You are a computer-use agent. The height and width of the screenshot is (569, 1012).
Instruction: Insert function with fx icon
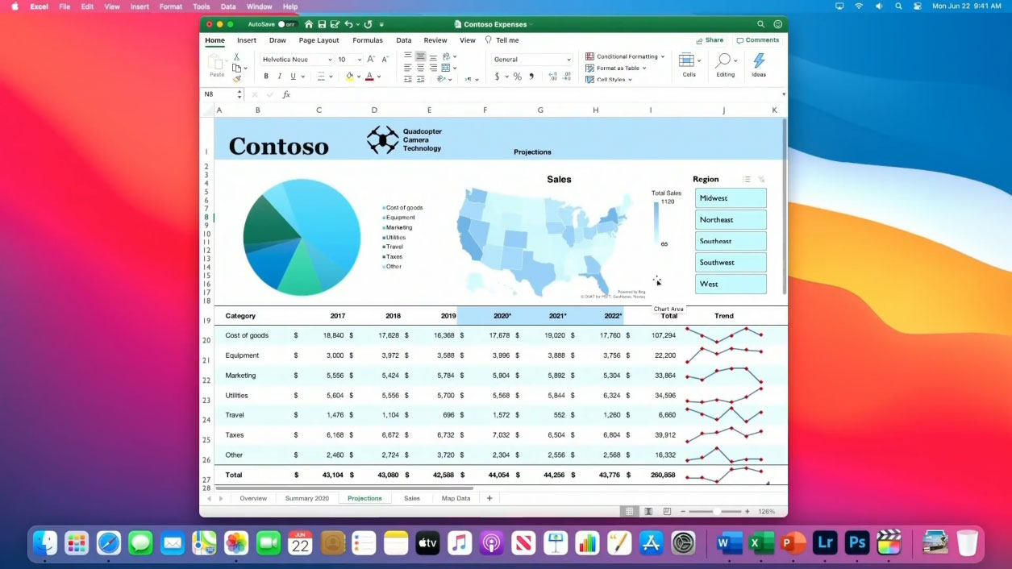point(285,94)
